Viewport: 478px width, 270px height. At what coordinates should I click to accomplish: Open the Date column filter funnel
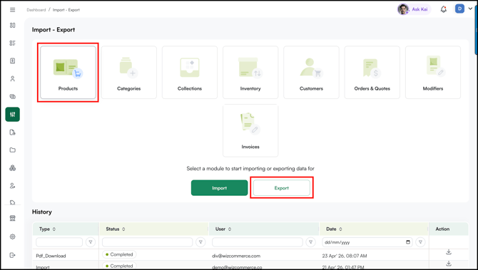(420, 242)
